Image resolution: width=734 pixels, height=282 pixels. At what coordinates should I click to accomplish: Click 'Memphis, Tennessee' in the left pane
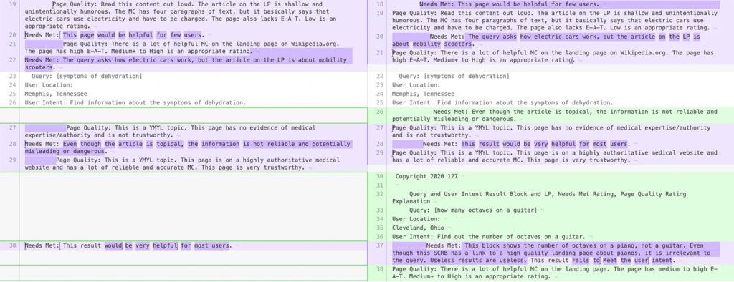click(56, 94)
